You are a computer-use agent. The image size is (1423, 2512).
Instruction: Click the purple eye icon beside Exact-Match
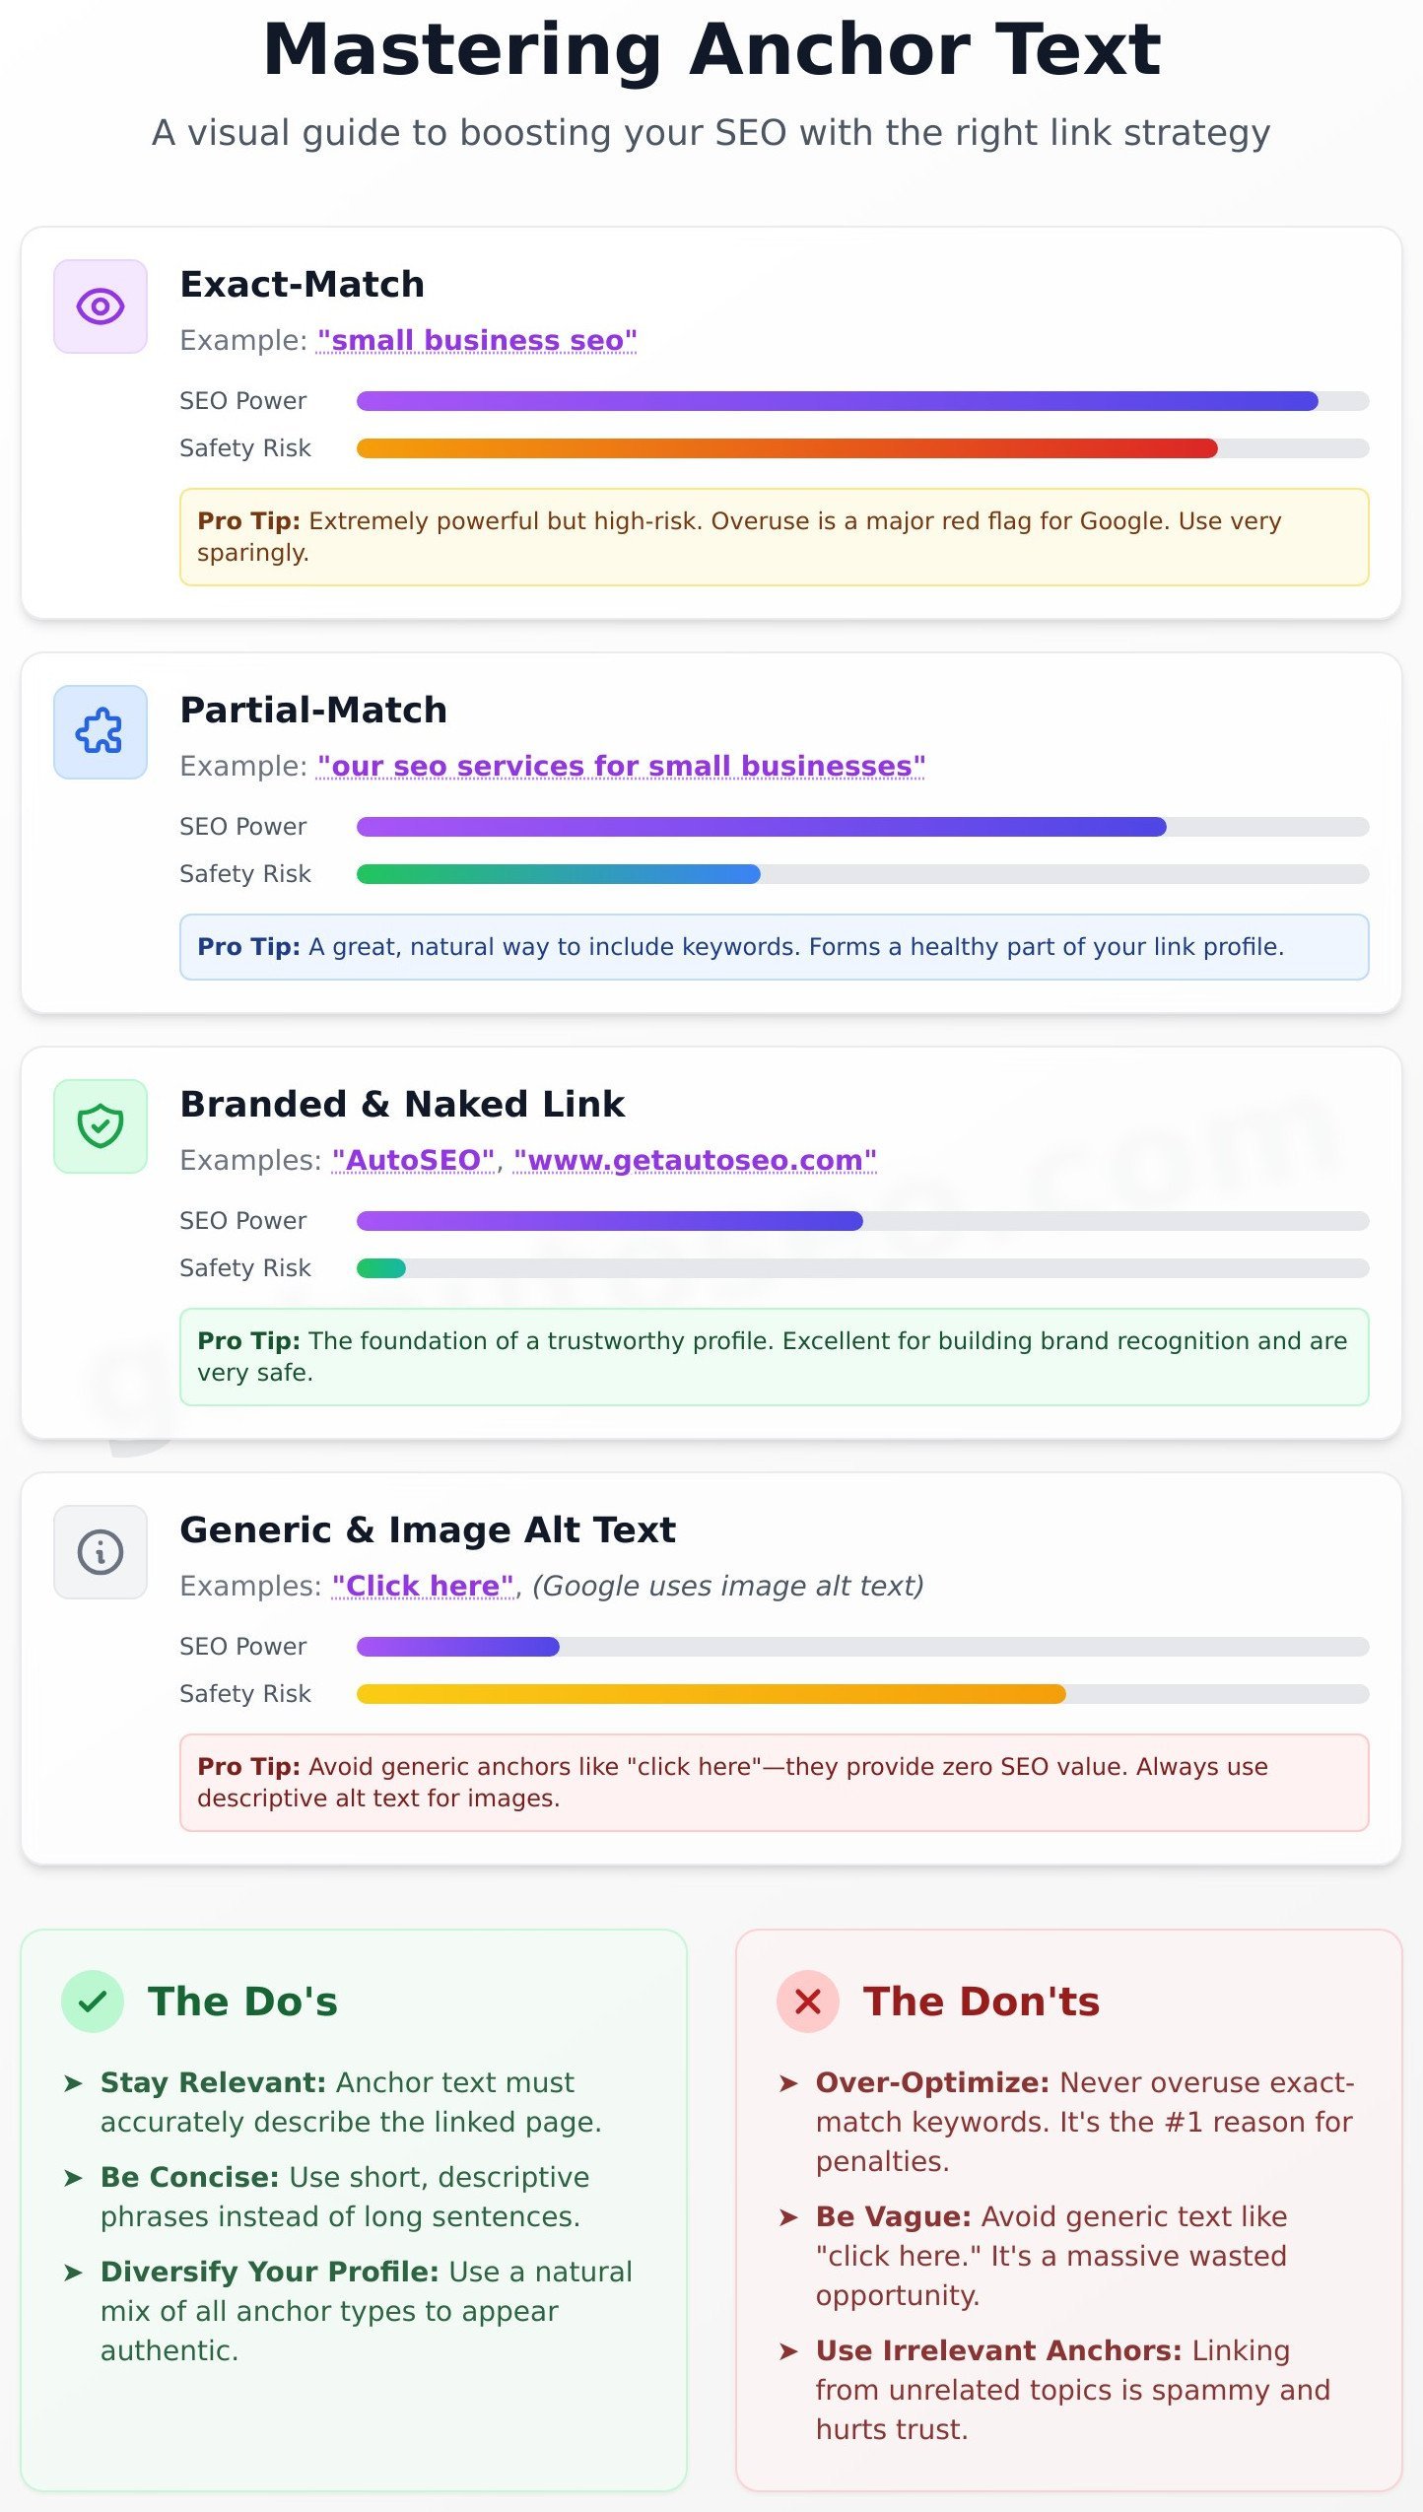pyautogui.click(x=101, y=306)
